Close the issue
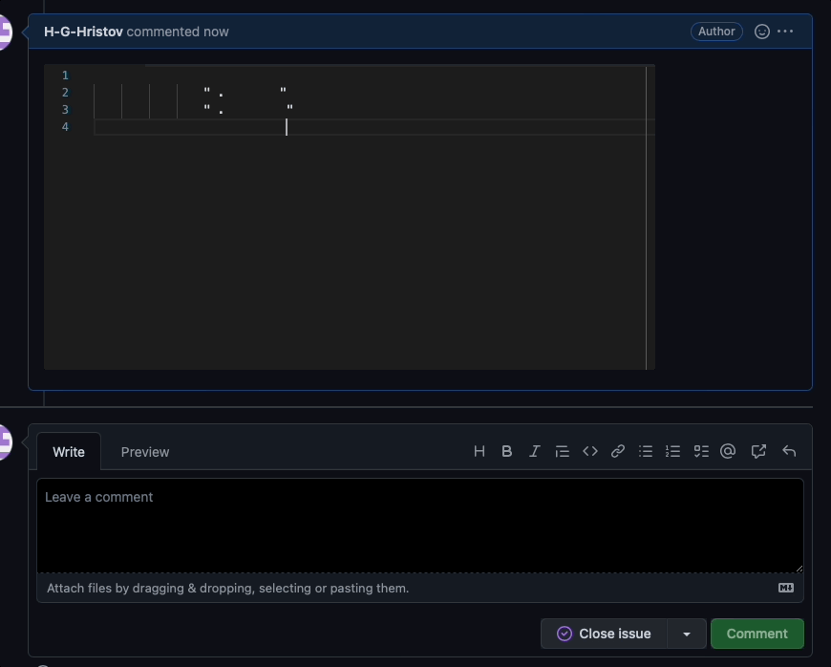Viewport: 831px width, 667px height. click(x=604, y=634)
